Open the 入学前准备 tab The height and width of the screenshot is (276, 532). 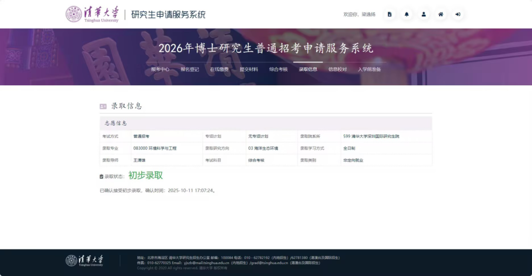[x=369, y=69]
